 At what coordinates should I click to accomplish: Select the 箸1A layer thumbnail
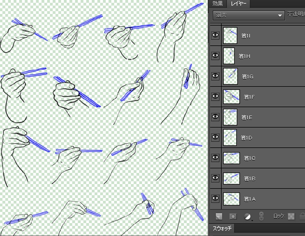pos(231,199)
